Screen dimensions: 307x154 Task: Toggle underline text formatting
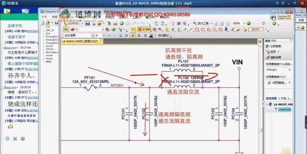pos(121,35)
